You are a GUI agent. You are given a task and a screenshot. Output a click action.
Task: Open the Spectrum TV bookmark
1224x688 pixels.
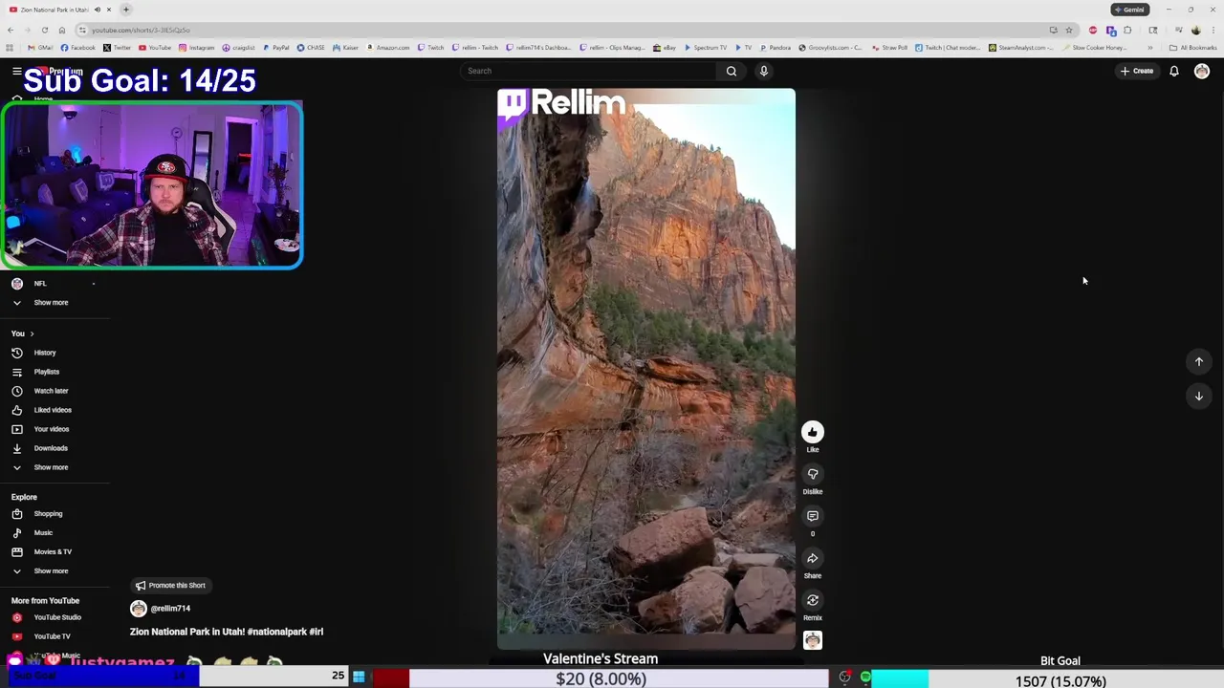coord(705,48)
